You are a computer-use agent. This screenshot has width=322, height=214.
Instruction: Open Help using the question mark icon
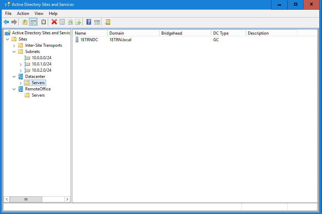pos(89,22)
